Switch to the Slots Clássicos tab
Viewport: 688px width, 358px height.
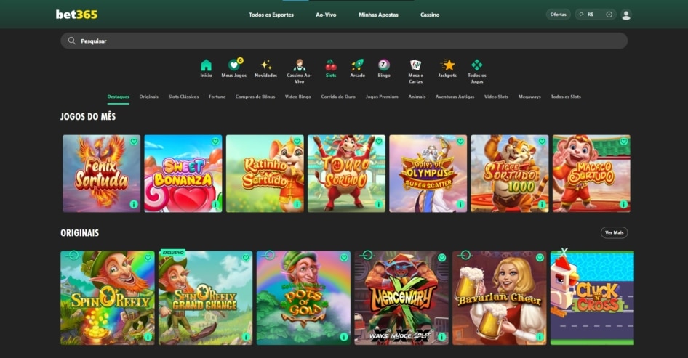pos(183,97)
